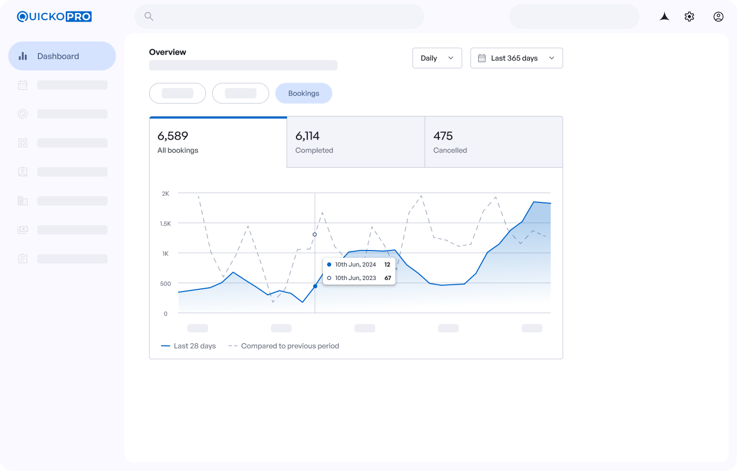
Task: Click the black arrowhead icon in header
Action: point(665,17)
